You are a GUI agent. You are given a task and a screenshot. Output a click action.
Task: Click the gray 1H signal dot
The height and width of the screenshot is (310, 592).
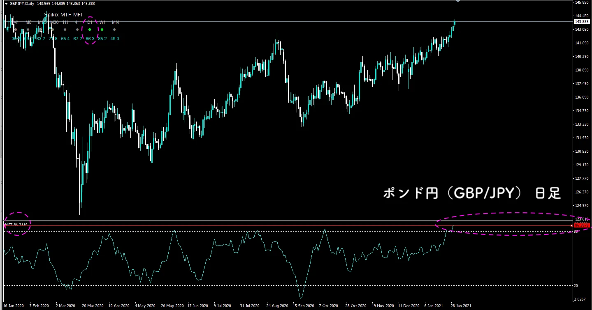[x=65, y=30]
